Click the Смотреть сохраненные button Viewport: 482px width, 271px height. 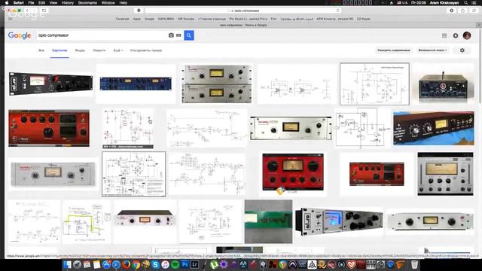(393, 50)
